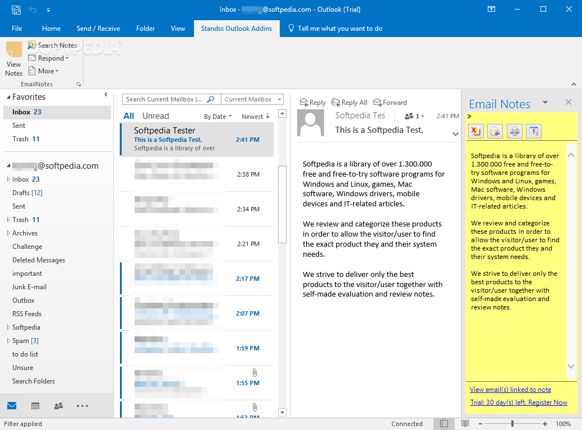This screenshot has height=430, width=582.
Task: Expand the Spam [3] folder arrow
Action: click(x=8, y=341)
